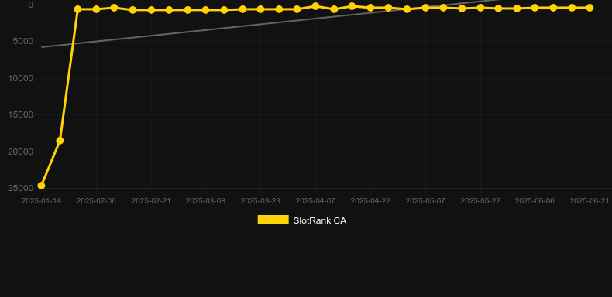612x297 pixels.
Task: Select the data point above 2025-02-21
Action: (x=151, y=10)
